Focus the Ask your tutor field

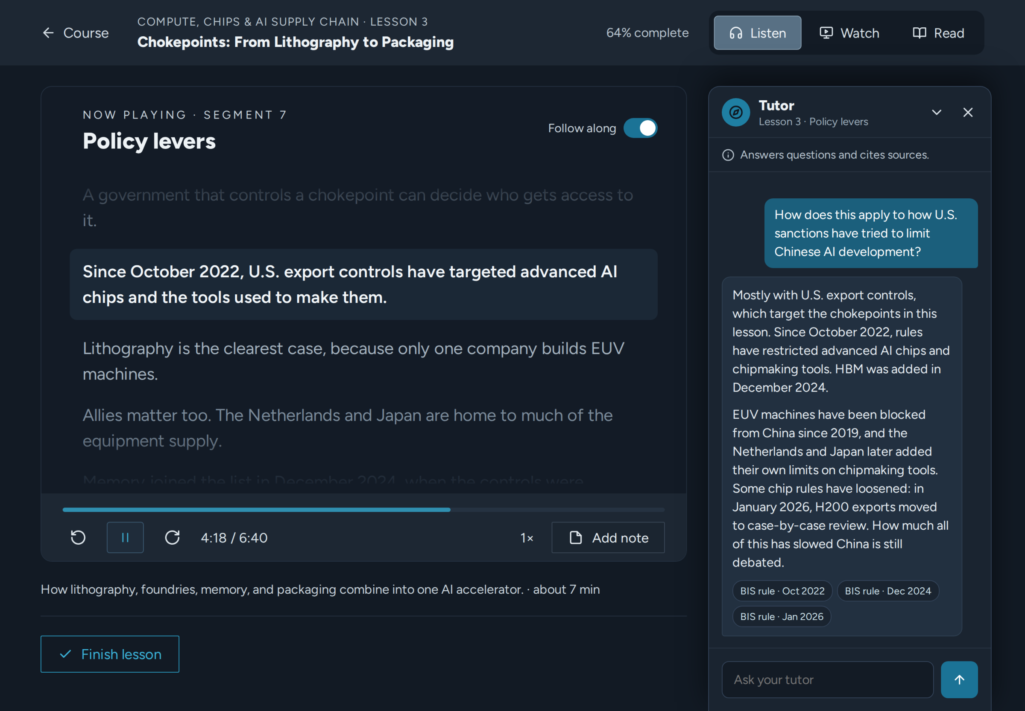pos(827,679)
